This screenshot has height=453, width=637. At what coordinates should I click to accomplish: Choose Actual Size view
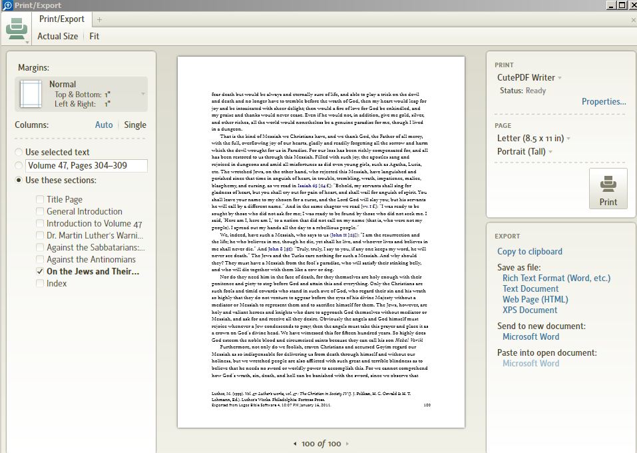click(x=57, y=36)
